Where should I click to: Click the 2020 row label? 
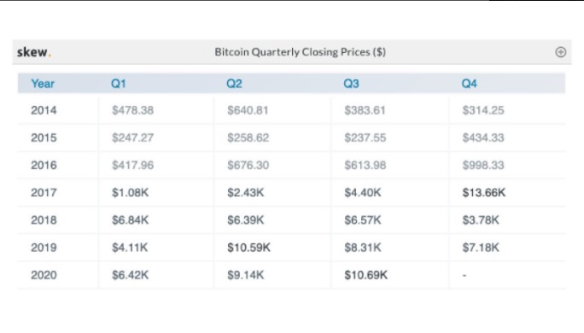coord(44,275)
